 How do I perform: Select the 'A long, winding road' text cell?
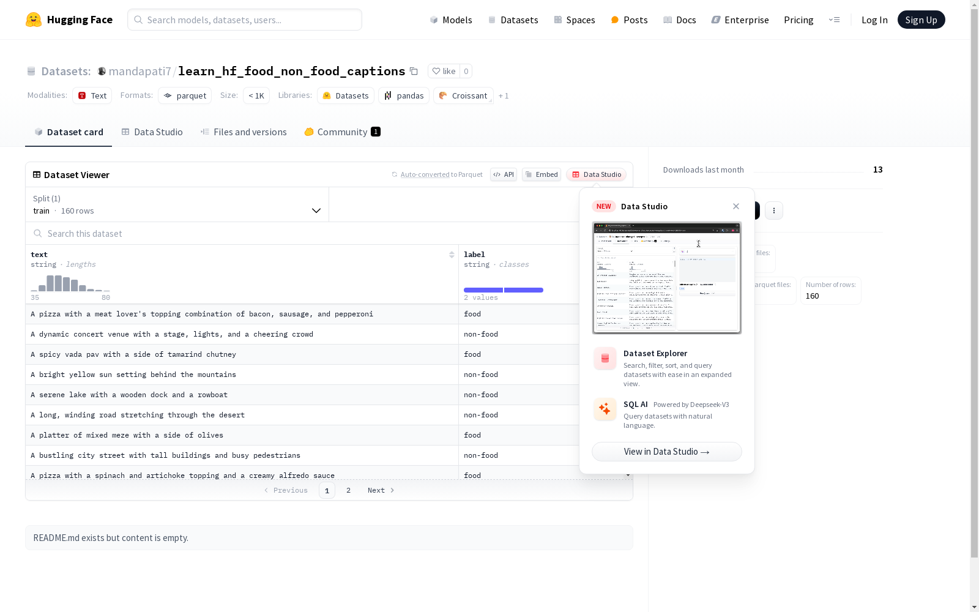(242, 415)
